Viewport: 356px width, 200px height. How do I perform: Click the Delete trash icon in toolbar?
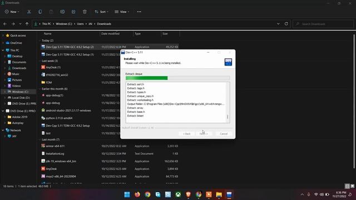tap(85, 12)
